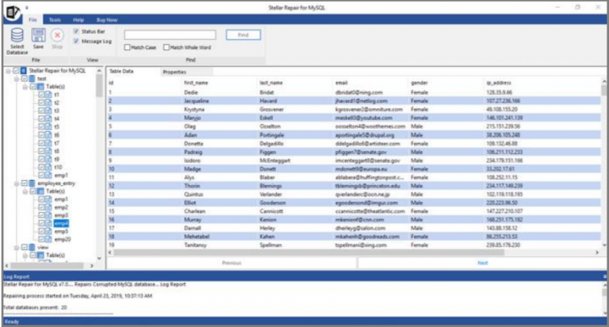The width and height of the screenshot is (609, 327).
Task: Enable the Match Whole Word checkbox
Action: coord(167,47)
